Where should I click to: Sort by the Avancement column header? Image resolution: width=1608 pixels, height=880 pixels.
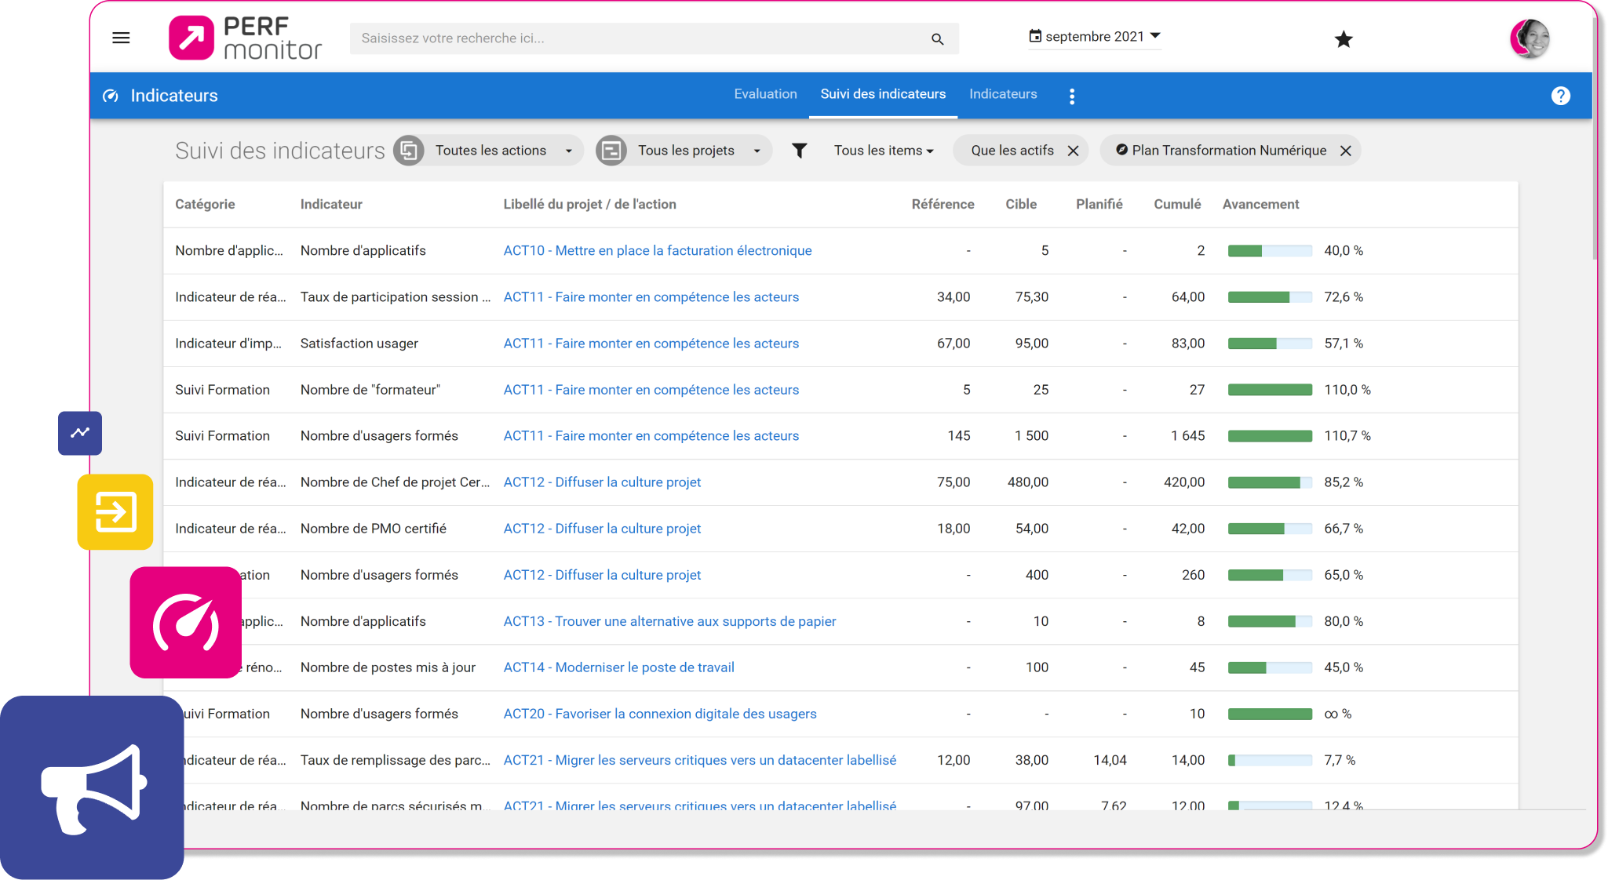click(x=1260, y=204)
